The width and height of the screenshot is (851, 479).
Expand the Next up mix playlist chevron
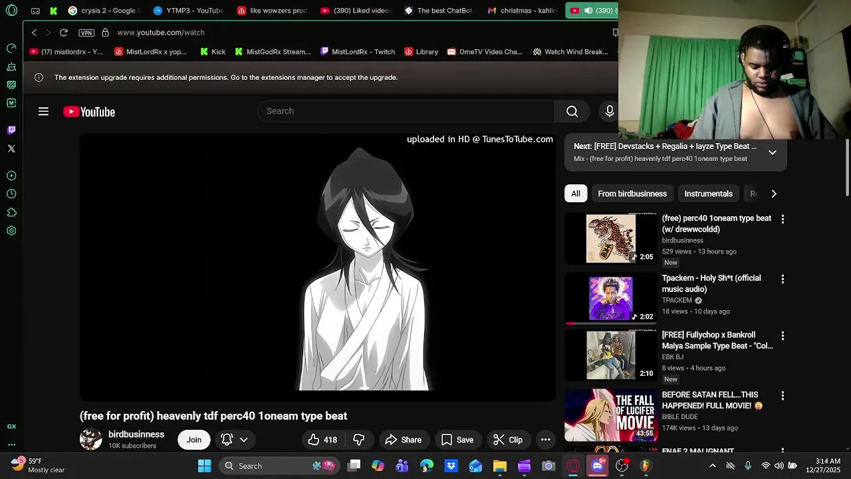coord(773,152)
